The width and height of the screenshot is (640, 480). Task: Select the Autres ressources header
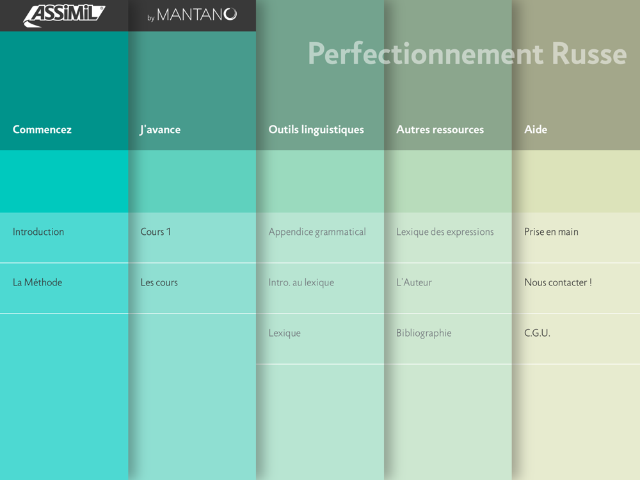[440, 129]
